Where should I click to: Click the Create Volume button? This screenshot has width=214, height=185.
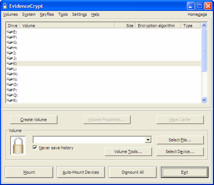click(x=34, y=120)
